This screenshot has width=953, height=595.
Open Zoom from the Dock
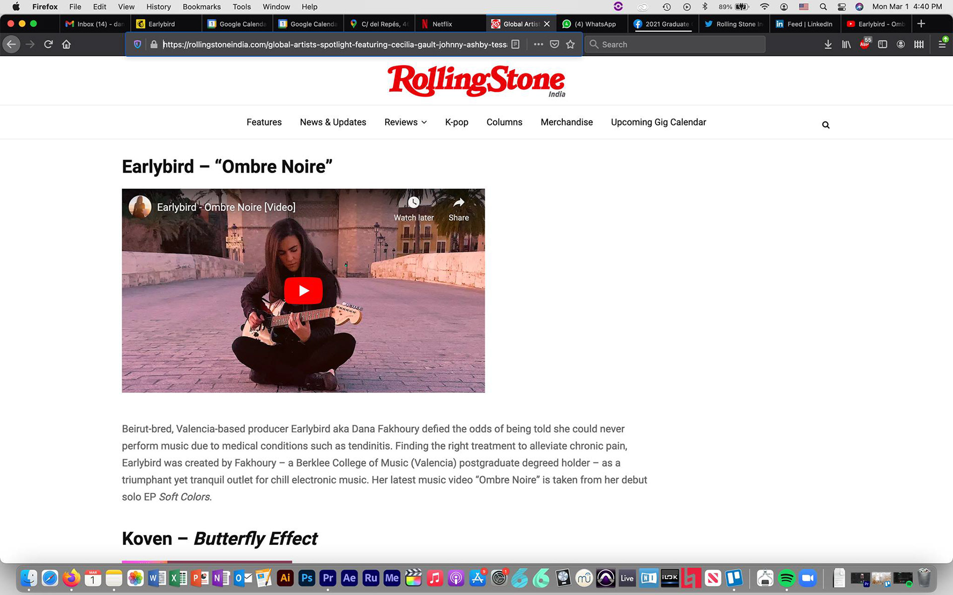(808, 578)
